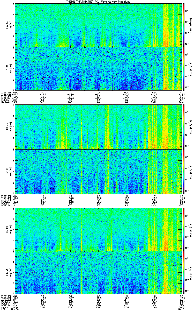
Task: Select the THE BL spectrogram panel
Action: [98, 229]
